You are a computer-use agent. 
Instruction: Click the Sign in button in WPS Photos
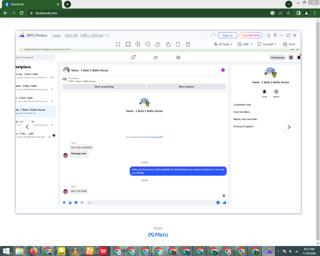coord(227,35)
